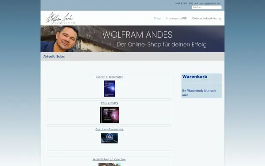Click the purple nebula CD cover thumbnail
This screenshot has width=265, height=166.
point(110,115)
